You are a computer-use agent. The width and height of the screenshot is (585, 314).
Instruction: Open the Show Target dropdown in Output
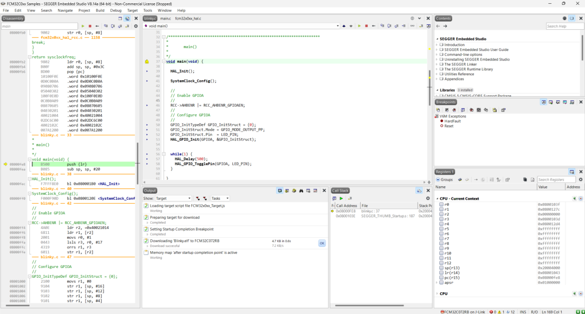pyautogui.click(x=173, y=199)
